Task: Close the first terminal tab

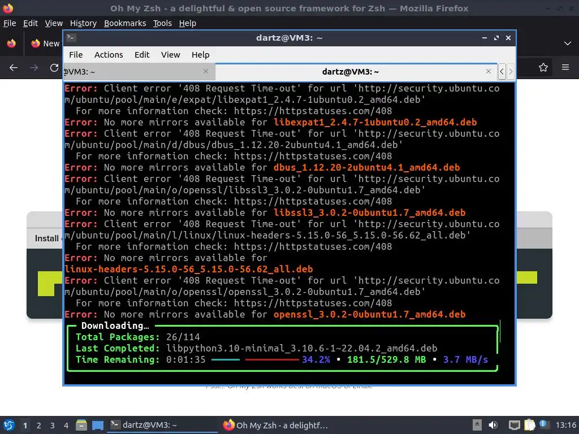Action: pos(206,71)
